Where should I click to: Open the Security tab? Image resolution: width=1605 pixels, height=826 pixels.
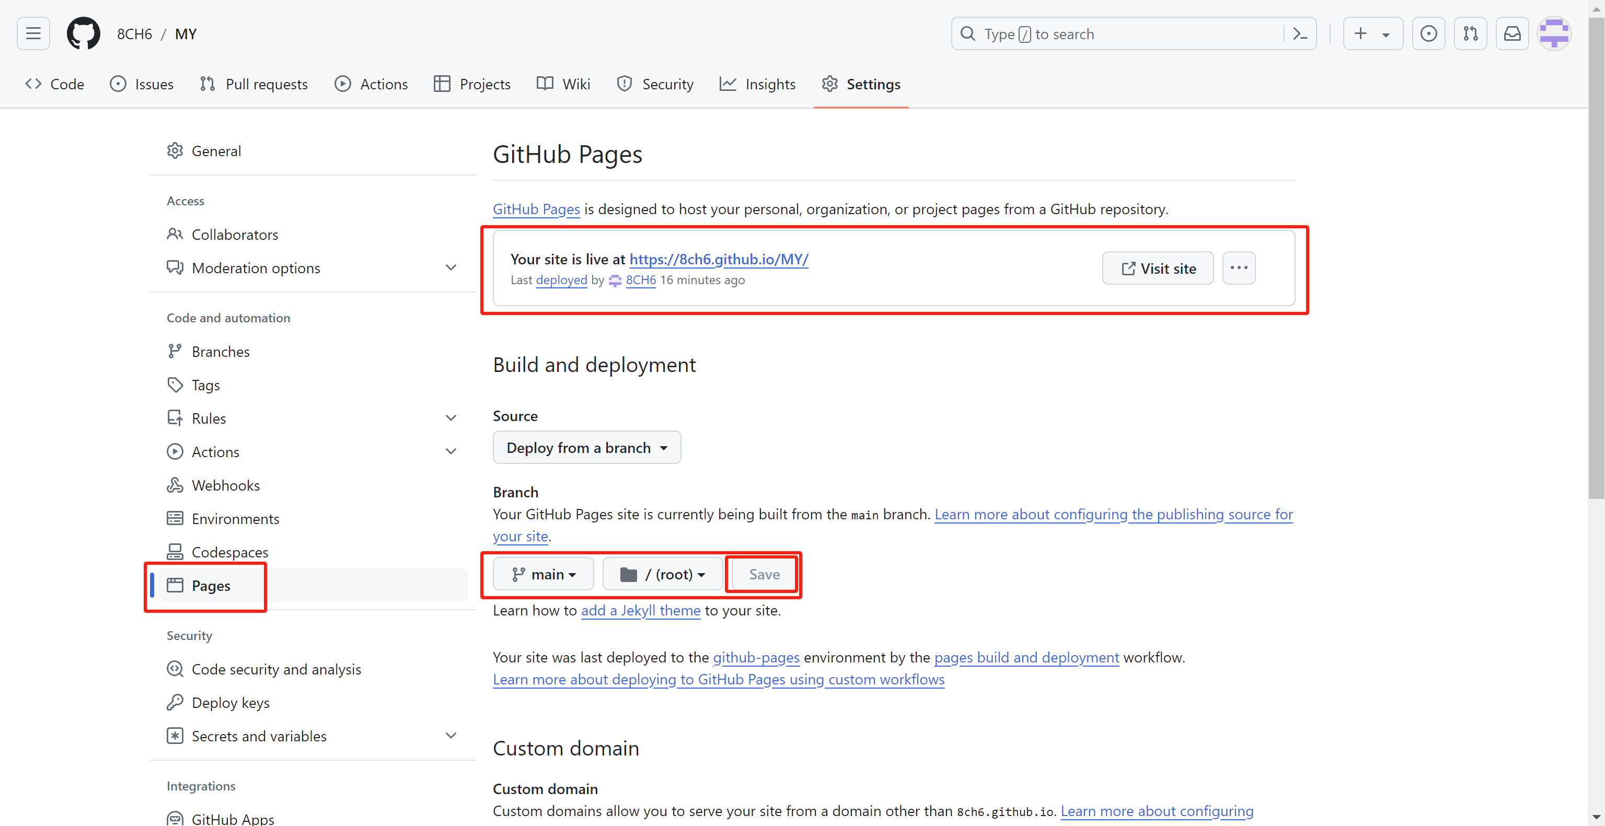pos(655,84)
